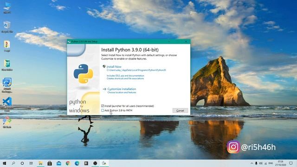Open network status in system tray
The width and height of the screenshot is (297, 167).
[265, 163]
